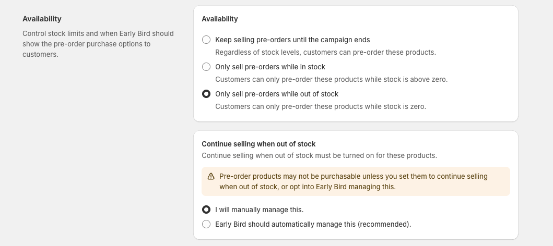Click the 'Continue selling when out of stock' card heading
553x246 pixels.
click(x=258, y=144)
